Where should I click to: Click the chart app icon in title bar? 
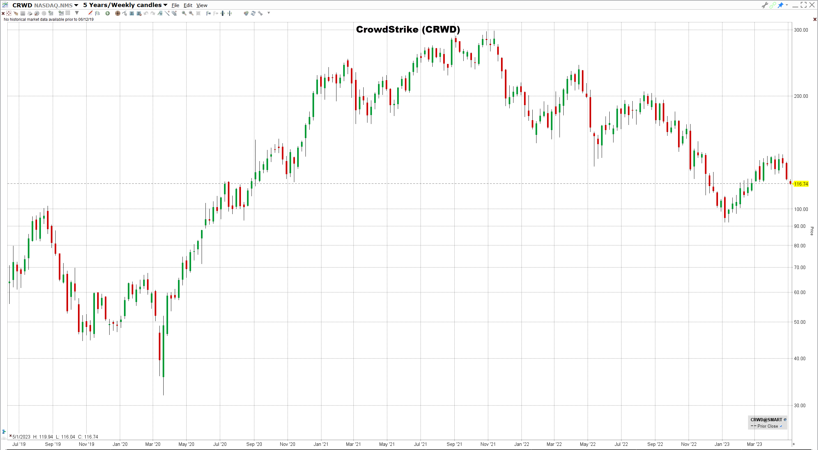click(x=5, y=5)
